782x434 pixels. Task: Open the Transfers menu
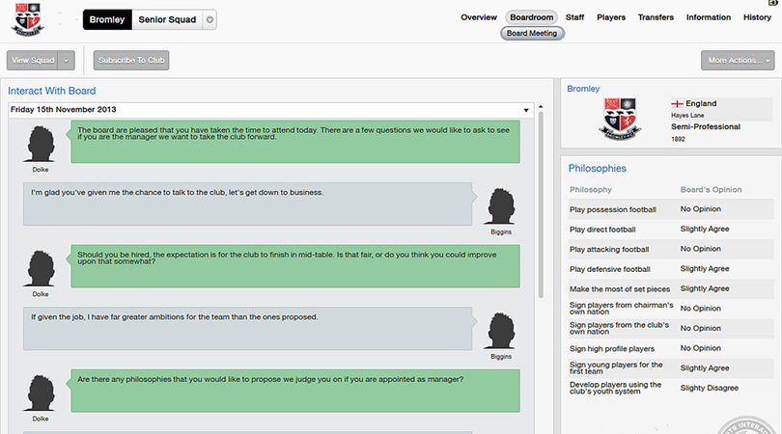coord(656,17)
